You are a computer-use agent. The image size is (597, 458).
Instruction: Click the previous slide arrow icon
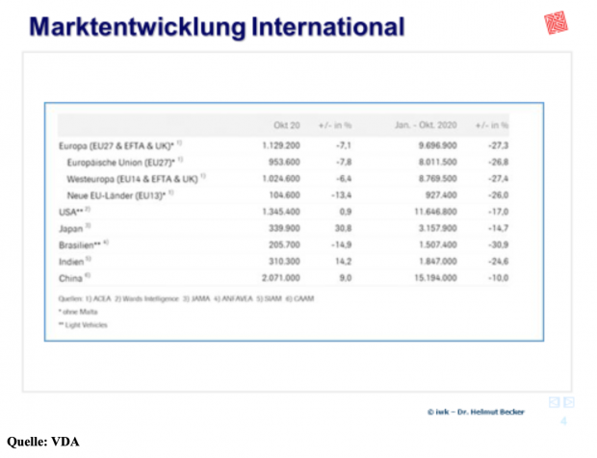pos(554,401)
